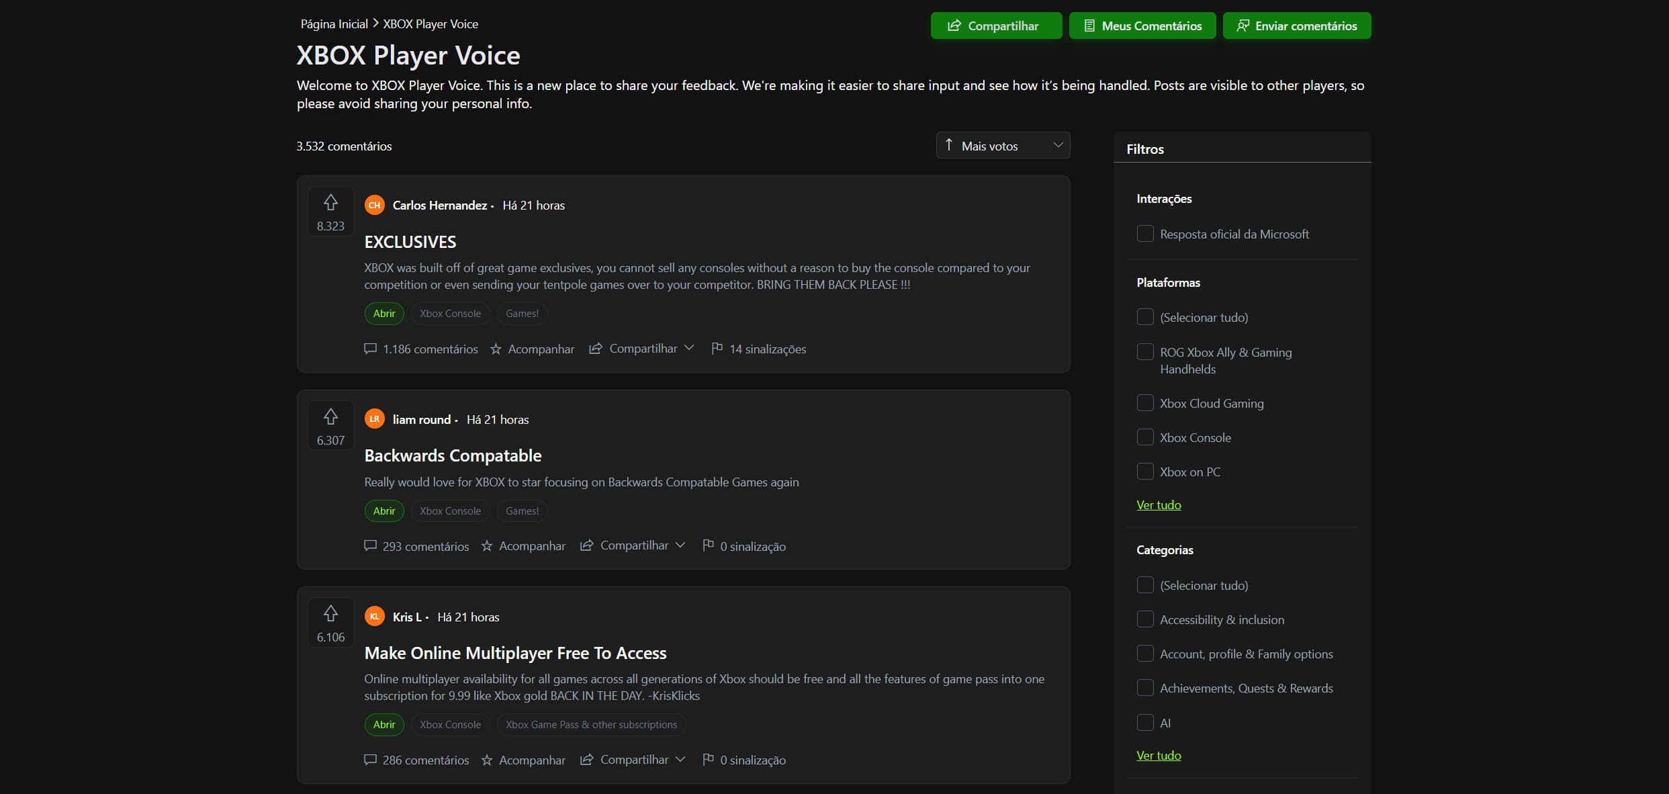Click Enviar comentários button
This screenshot has height=794, width=1669.
(x=1297, y=26)
